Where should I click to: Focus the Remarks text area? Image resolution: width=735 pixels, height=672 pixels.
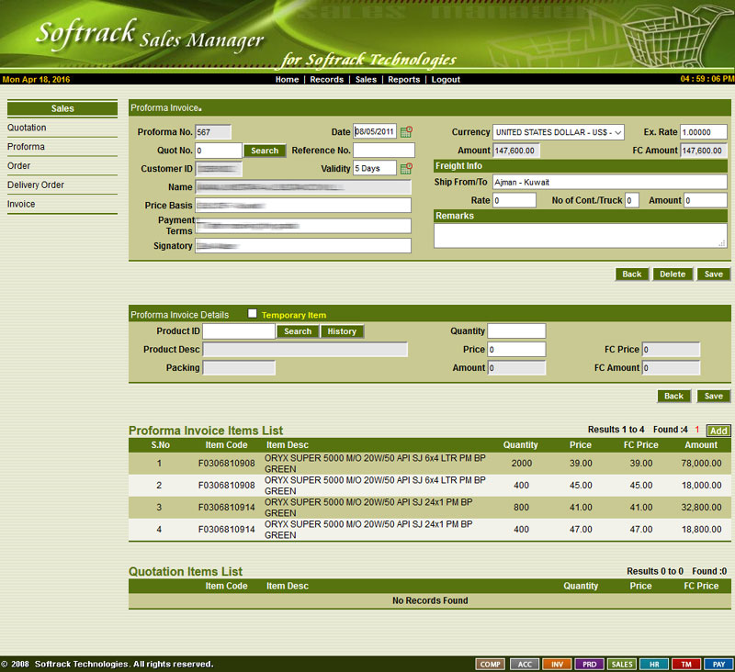580,236
